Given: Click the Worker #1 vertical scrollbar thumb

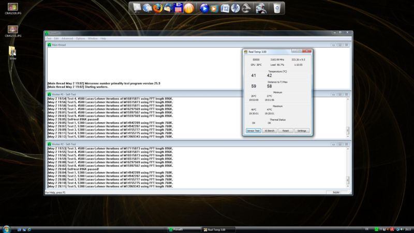Looking at the screenshot, I should click(347, 130).
